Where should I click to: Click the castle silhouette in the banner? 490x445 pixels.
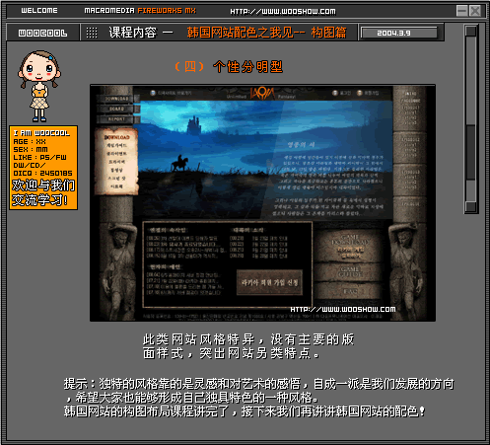coord(193,124)
